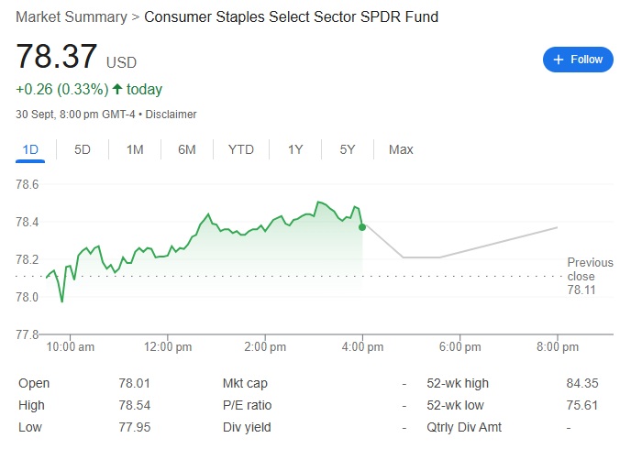Switch to the 5D range tab
Image resolution: width=642 pixels, height=449 pixels.
click(83, 149)
